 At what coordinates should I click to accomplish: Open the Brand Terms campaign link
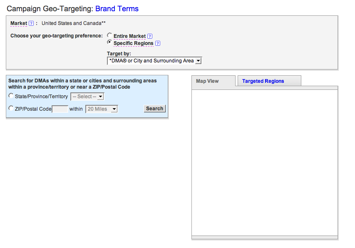(117, 9)
